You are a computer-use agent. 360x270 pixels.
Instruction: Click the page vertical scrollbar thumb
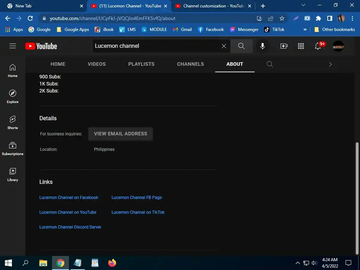pyautogui.click(x=357, y=198)
